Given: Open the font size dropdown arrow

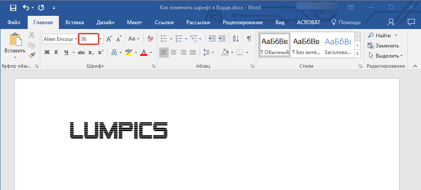Looking at the screenshot, I should pyautogui.click(x=101, y=39).
